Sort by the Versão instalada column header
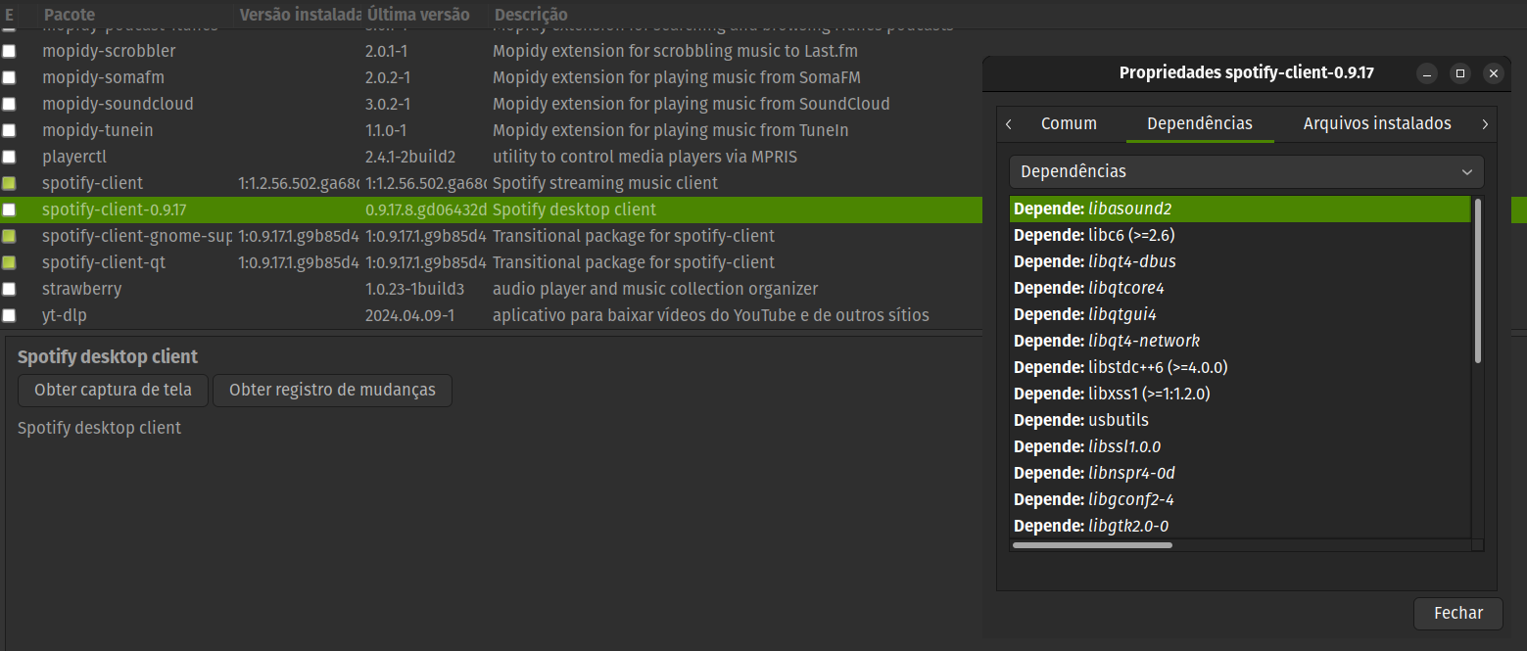The image size is (1527, 651). 299,15
